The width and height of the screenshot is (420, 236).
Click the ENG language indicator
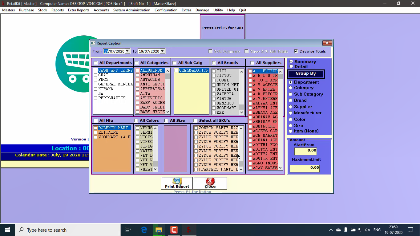pyautogui.click(x=377, y=230)
